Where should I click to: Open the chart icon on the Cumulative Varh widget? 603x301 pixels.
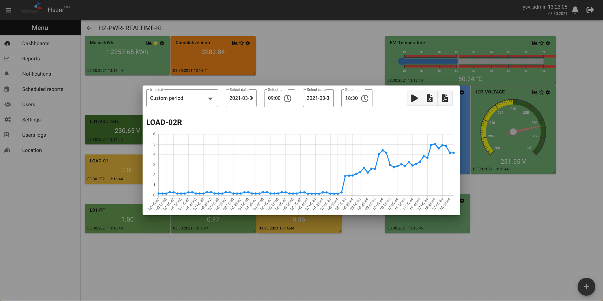coord(235,43)
